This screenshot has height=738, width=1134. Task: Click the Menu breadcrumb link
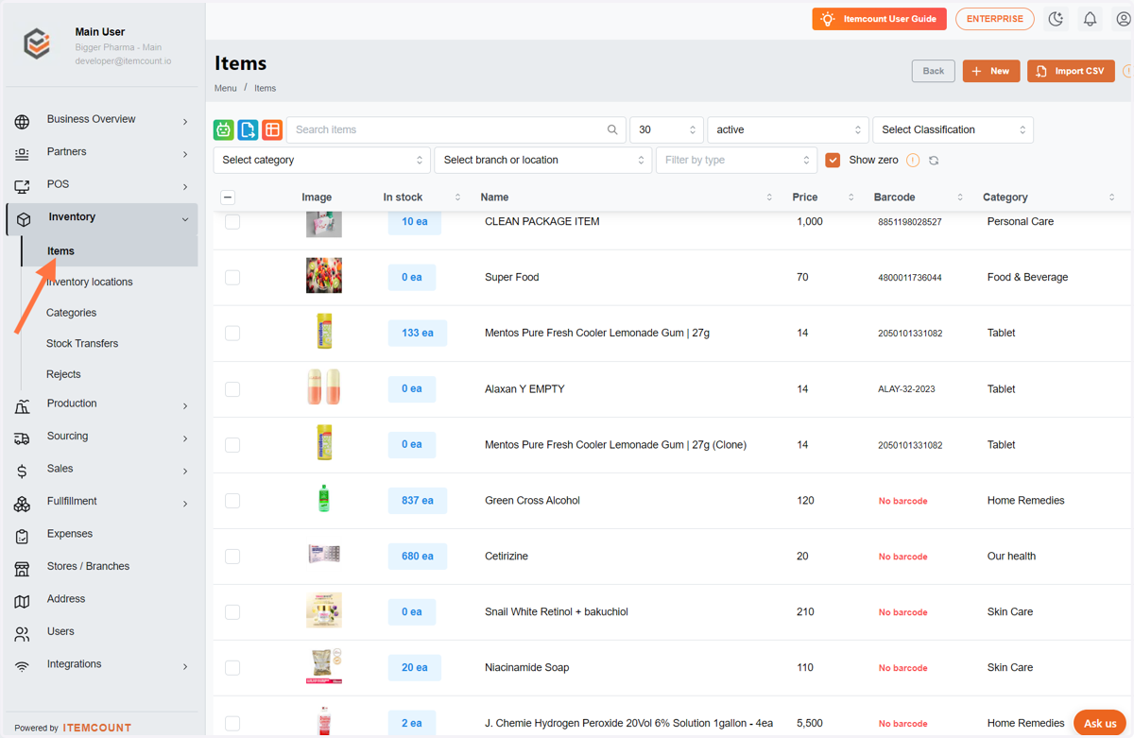pyautogui.click(x=225, y=88)
